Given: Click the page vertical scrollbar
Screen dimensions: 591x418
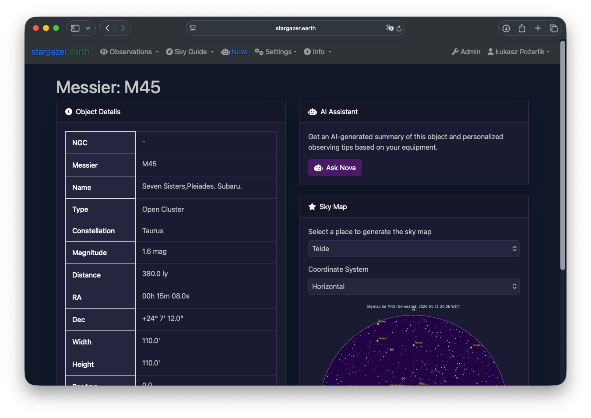Looking at the screenshot, I should (x=563, y=155).
